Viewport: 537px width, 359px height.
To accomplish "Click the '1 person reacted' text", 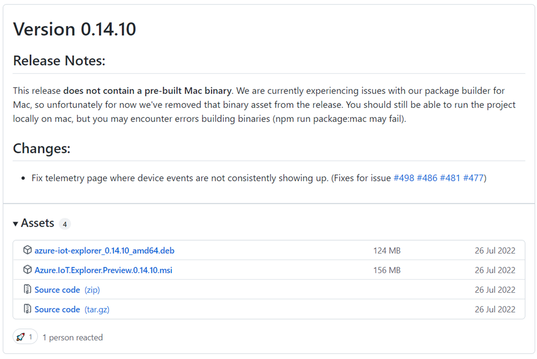I will pos(72,338).
